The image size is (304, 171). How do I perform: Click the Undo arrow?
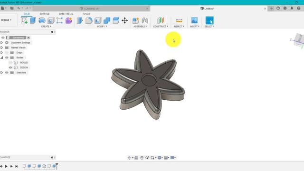[19, 8]
